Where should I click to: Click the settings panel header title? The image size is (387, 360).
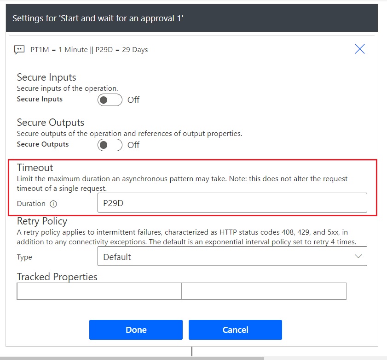pos(98,18)
